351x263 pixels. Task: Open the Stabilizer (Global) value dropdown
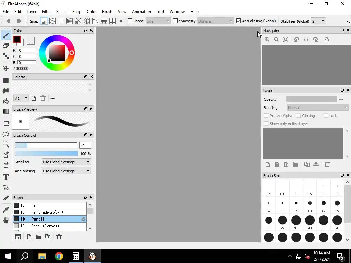(x=318, y=21)
